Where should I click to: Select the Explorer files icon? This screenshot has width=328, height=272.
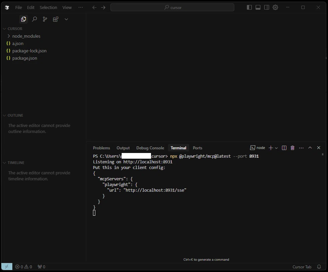click(23, 19)
